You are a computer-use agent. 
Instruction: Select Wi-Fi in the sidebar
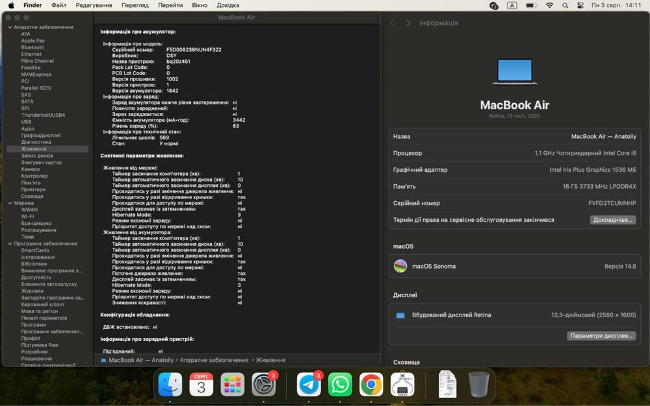tap(27, 217)
